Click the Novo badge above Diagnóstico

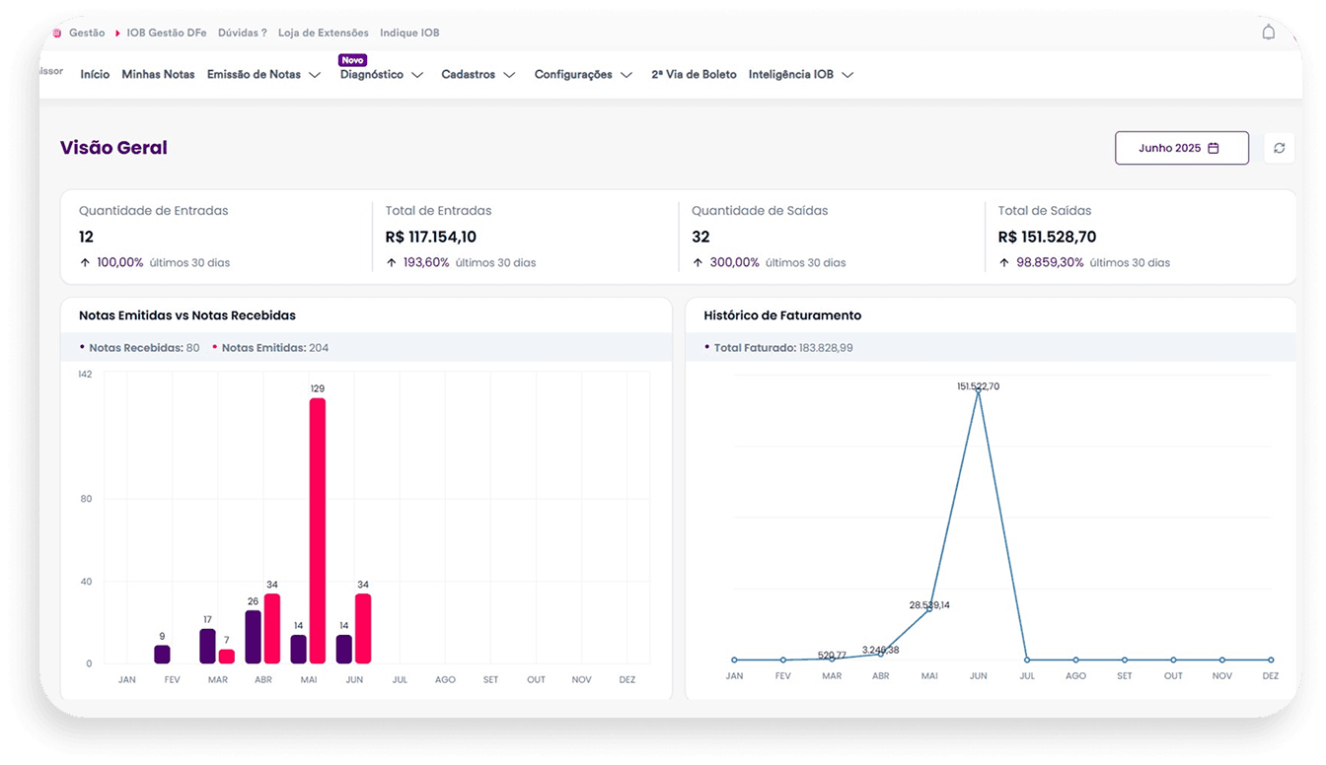(352, 60)
